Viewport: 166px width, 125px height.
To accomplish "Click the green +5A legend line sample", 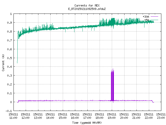I will pos(154,20).
